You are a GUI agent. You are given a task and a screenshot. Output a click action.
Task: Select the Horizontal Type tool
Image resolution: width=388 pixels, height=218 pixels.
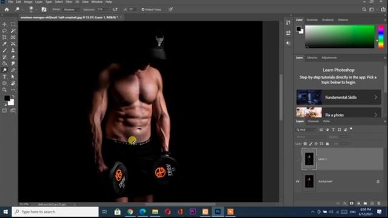pos(4,77)
